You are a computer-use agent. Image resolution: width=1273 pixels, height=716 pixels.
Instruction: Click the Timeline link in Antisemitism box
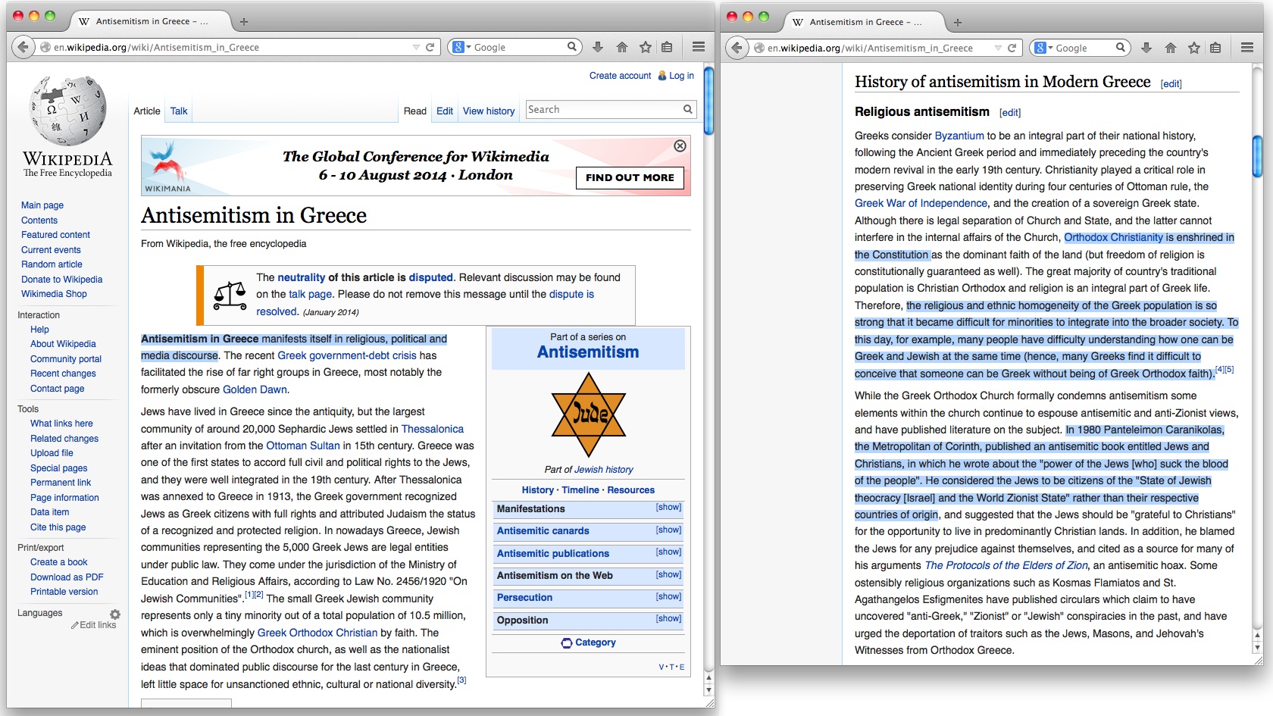(580, 490)
